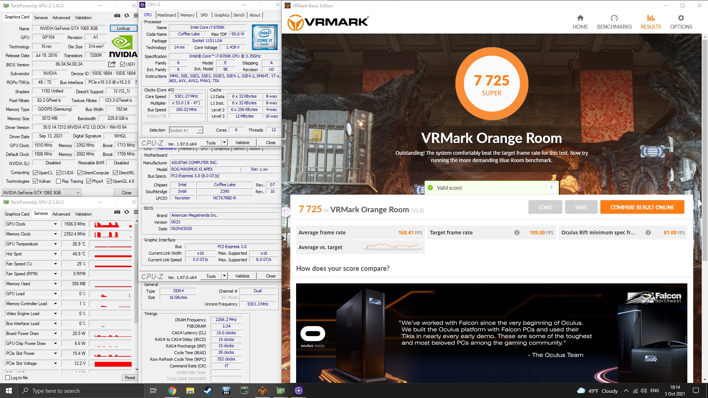Switch to Mainboard tab in top CPU-Z window
Viewport: 708px width, 398px height.
(167, 15)
